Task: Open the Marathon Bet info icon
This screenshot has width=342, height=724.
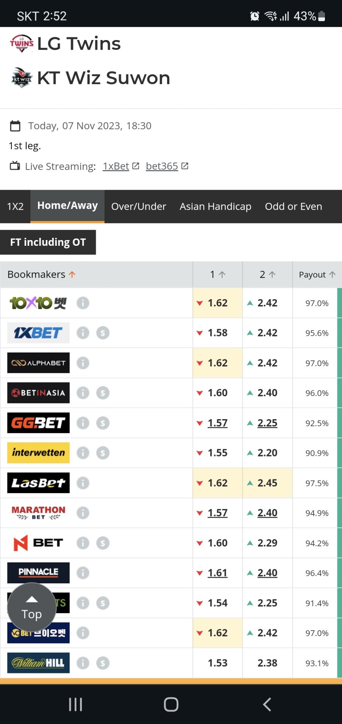Action: tap(83, 513)
